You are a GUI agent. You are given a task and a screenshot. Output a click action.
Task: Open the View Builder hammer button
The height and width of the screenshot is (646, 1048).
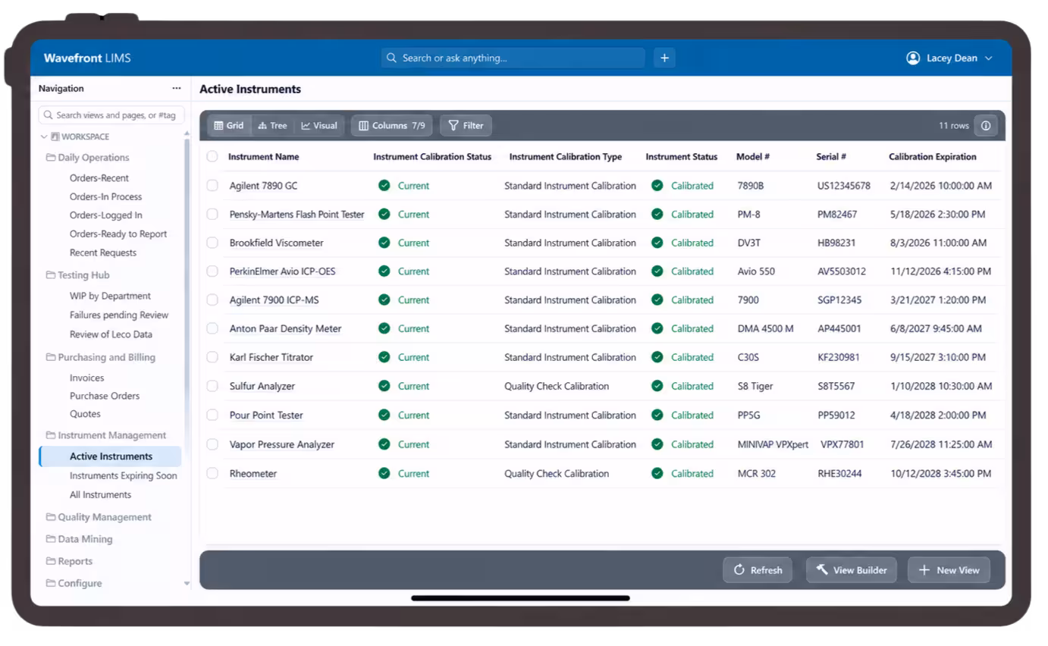click(x=852, y=570)
